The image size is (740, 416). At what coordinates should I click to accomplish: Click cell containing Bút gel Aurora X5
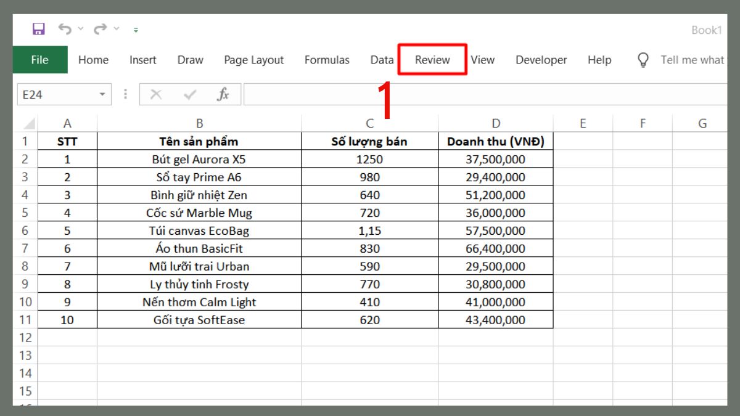pos(199,159)
